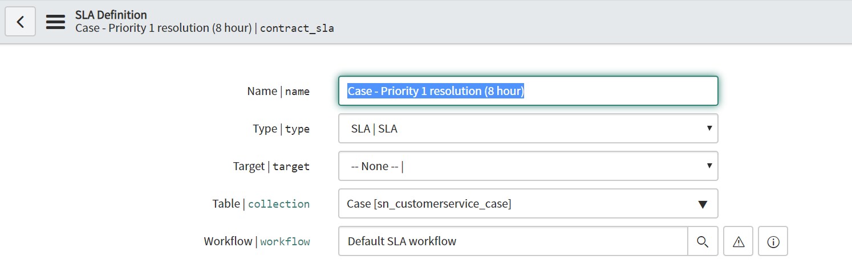The width and height of the screenshot is (852, 268).
Task: Expand the Type dropdown arrow
Action: [x=709, y=128]
